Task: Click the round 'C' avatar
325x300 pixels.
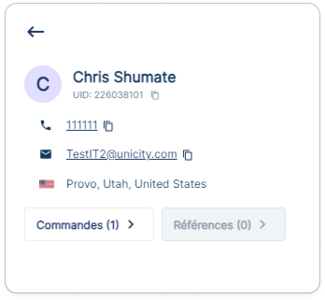Action: (x=43, y=84)
